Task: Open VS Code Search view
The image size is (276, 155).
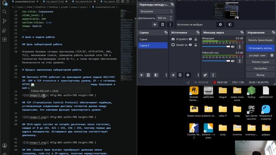Action: pos(5,12)
